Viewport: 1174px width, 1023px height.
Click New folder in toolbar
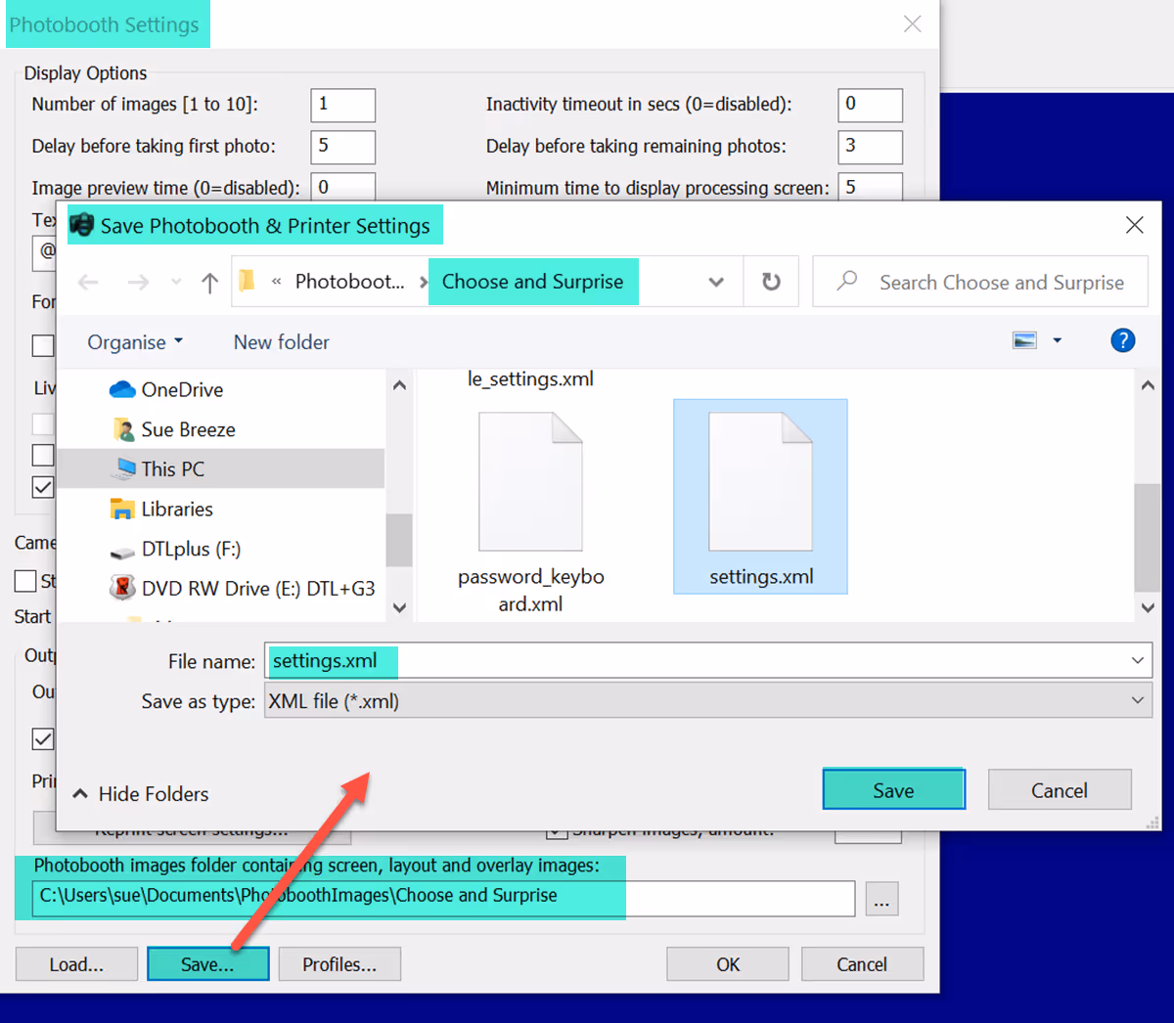(x=281, y=342)
